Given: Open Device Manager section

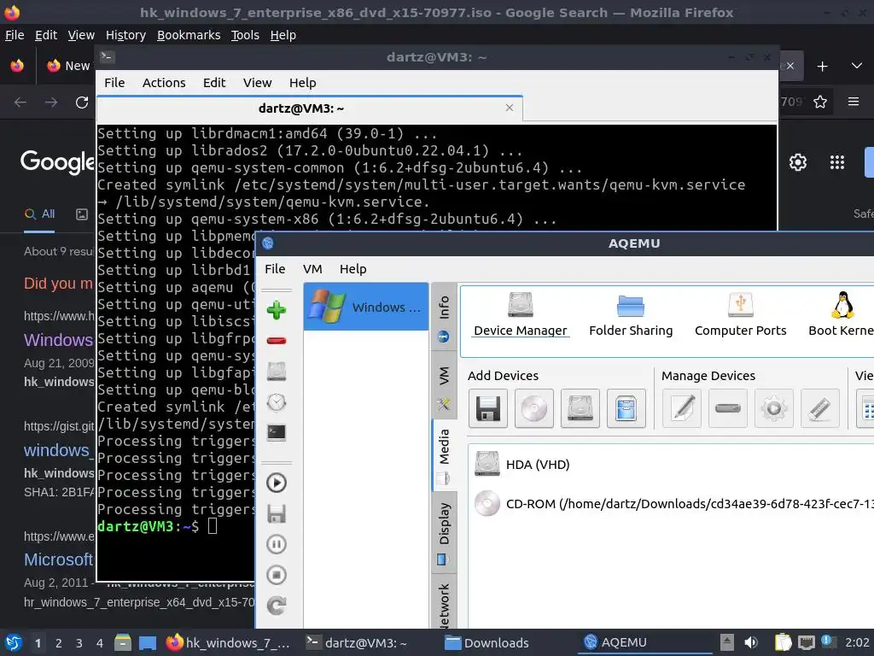Looking at the screenshot, I should pyautogui.click(x=521, y=315).
